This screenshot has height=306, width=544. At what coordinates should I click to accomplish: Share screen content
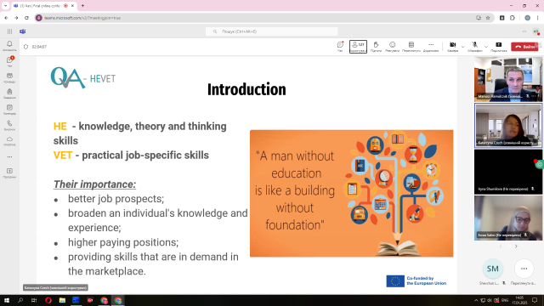[x=499, y=47]
